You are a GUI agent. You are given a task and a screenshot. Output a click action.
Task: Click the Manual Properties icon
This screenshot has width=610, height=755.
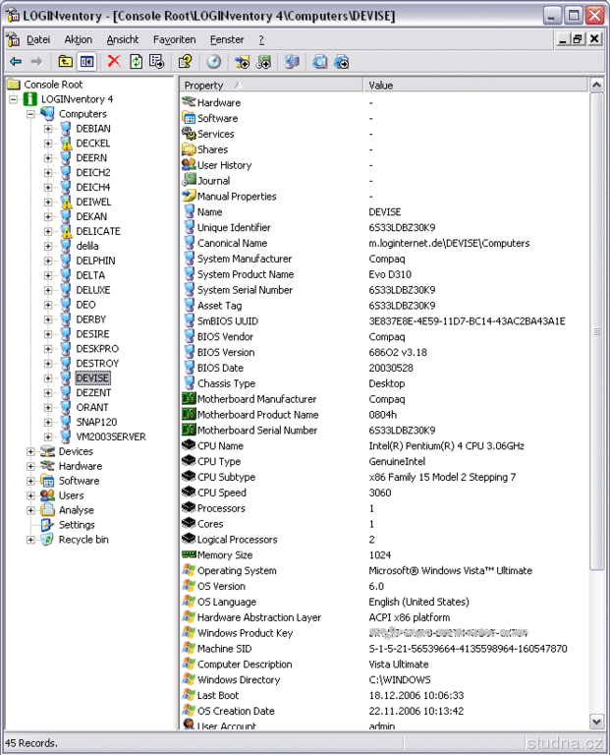(x=189, y=196)
